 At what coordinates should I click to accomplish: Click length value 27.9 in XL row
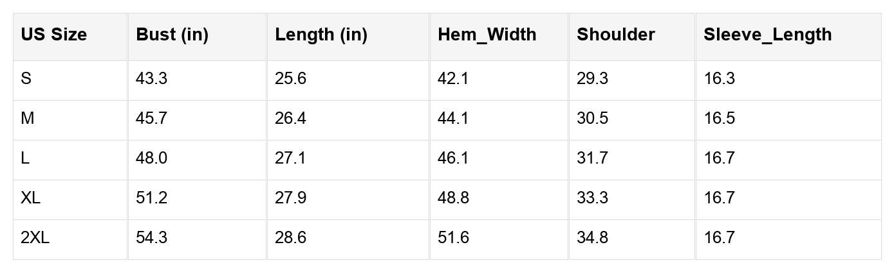(290, 198)
